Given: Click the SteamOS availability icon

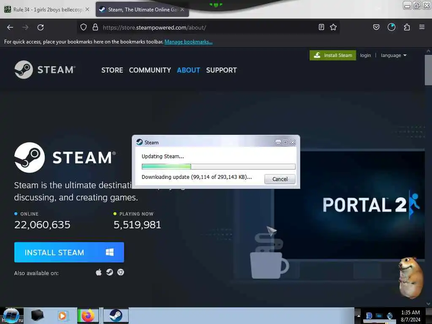Looking at the screenshot, I should click(x=110, y=273).
